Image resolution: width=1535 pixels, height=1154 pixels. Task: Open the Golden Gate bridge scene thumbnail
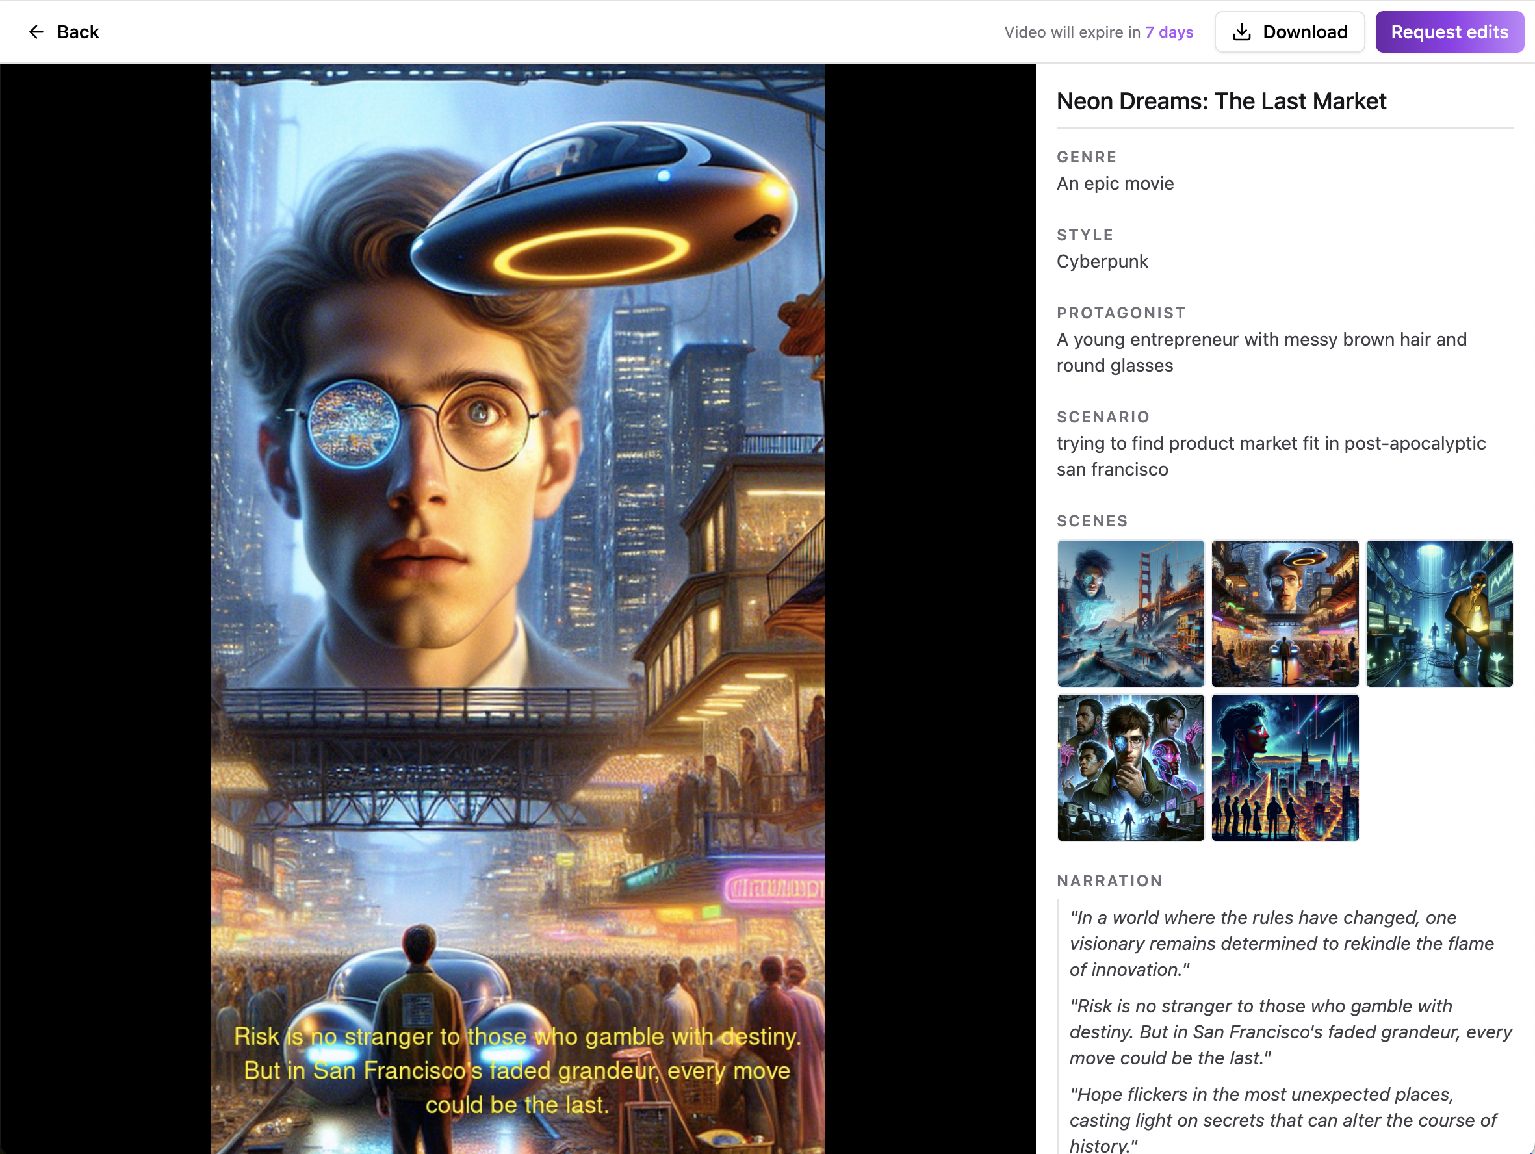point(1130,613)
